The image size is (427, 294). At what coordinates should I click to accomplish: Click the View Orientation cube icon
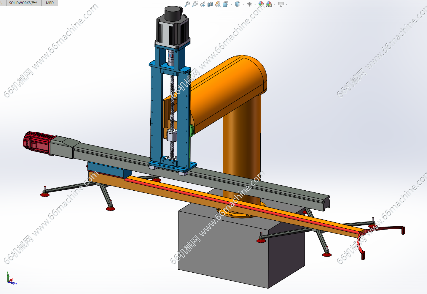click(x=226, y=4)
